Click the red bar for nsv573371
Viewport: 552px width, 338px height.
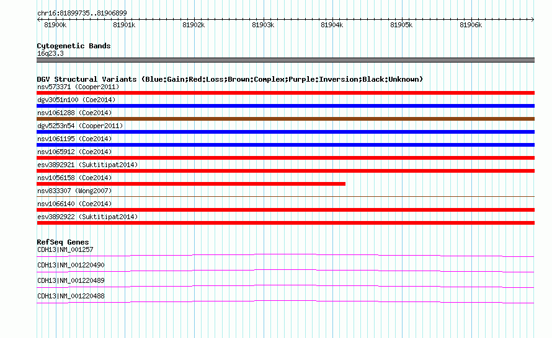point(285,93)
